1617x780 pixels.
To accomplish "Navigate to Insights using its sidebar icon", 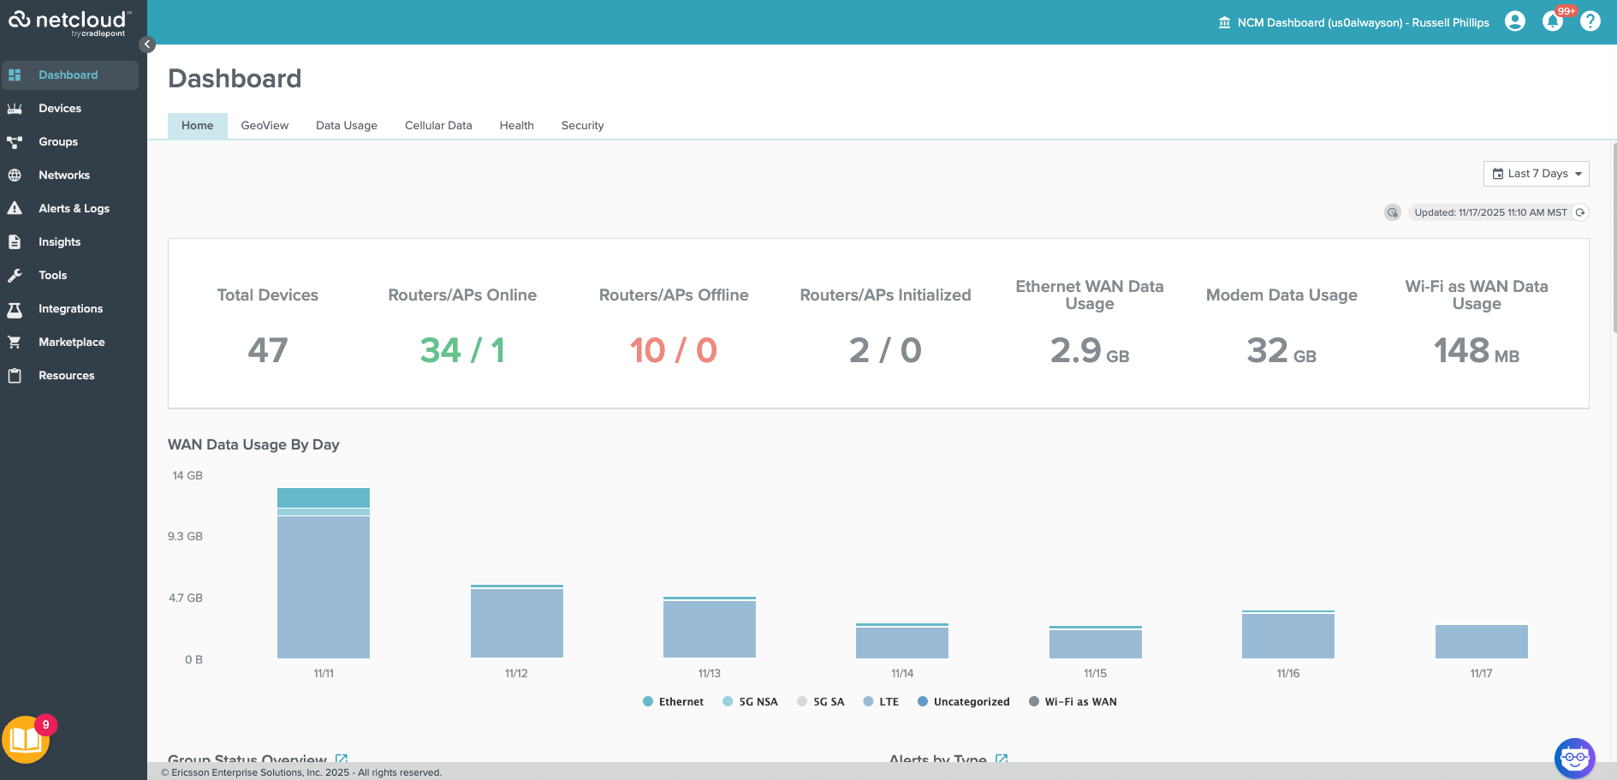I will 15,241.
